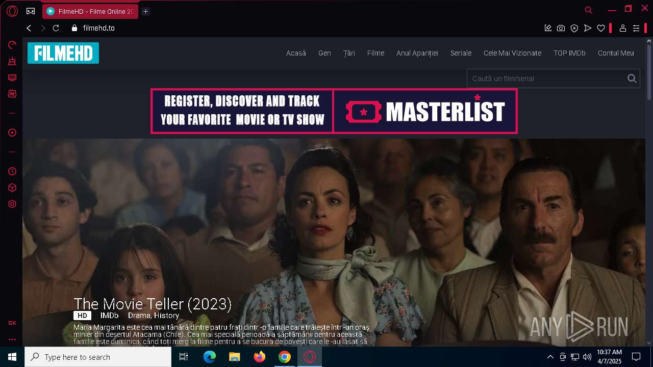
Task: Open Twitch panel icon in sidebar
Action: (12, 77)
